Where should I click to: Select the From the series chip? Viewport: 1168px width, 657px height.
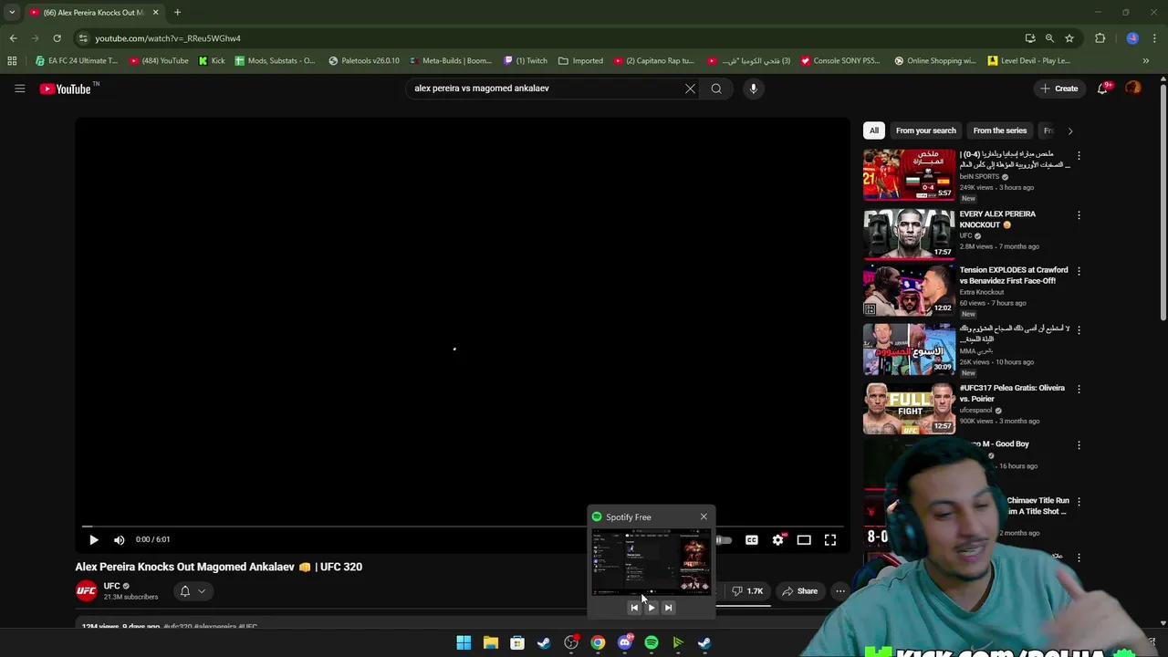tap(1000, 130)
